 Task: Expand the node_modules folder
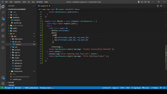(x=18, y=26)
